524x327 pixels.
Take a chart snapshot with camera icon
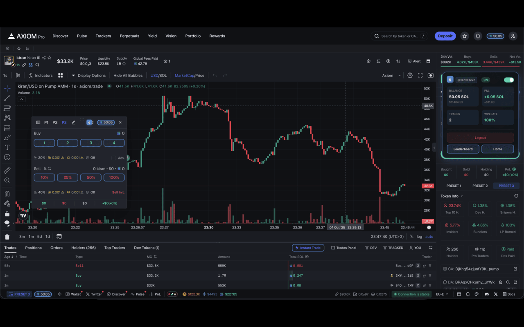pos(431,75)
